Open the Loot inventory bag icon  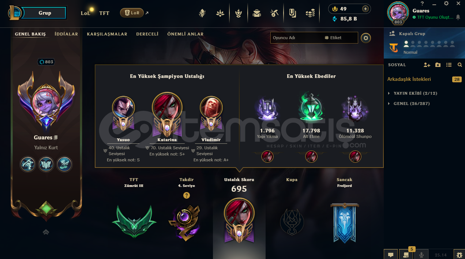click(x=257, y=14)
